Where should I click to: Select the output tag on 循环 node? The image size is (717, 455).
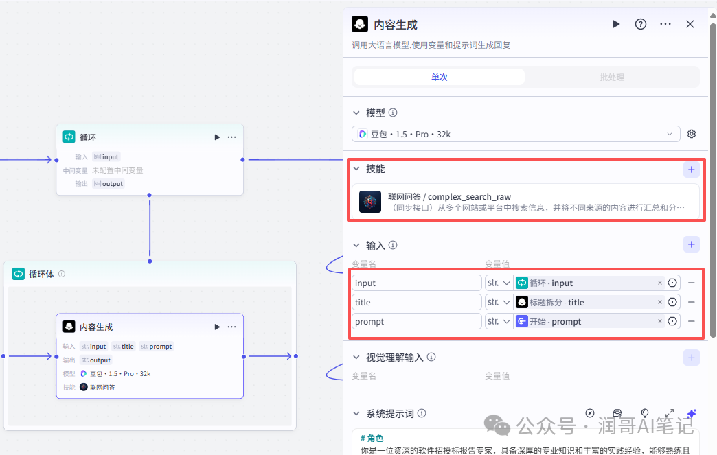click(109, 184)
